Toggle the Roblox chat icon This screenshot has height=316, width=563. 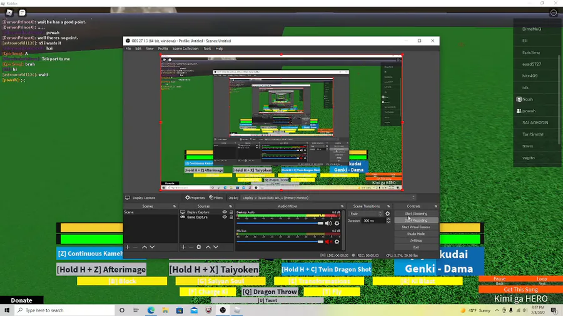pos(23,13)
